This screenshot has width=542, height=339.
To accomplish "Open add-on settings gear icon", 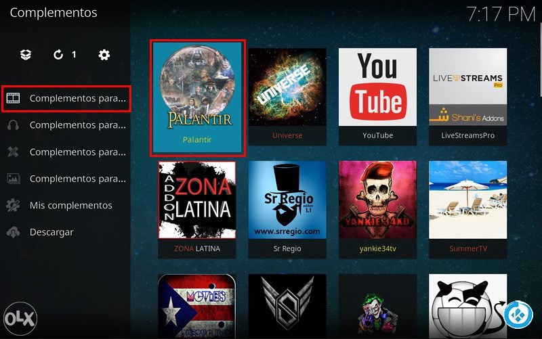I will (x=104, y=55).
